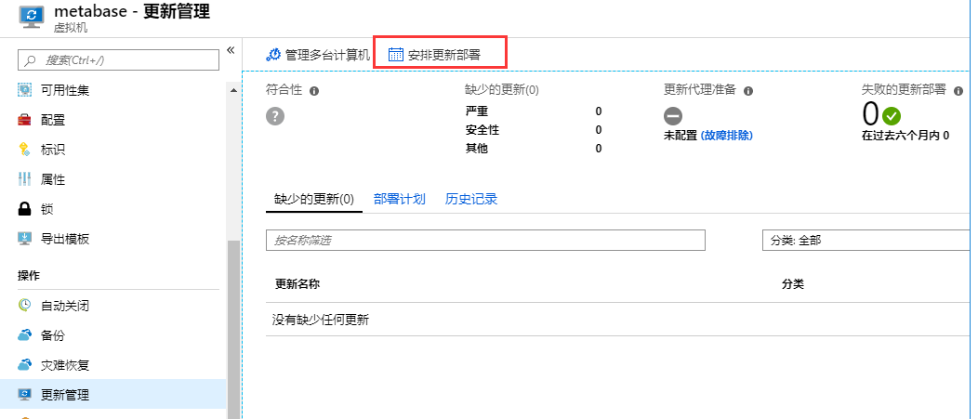Viewport: 978px width, 419px height.
Task: Open 灾难恢复 in the sidebar
Action: click(65, 365)
